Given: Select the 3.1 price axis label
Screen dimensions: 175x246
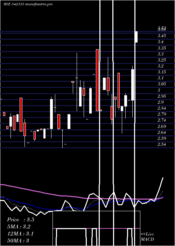Looking at the screenshot, I should pyautogui.click(x=161, y=78).
